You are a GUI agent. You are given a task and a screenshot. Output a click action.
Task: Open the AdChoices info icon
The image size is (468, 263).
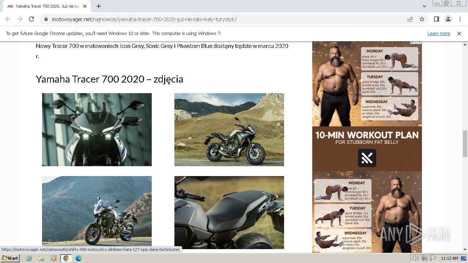[413, 42]
